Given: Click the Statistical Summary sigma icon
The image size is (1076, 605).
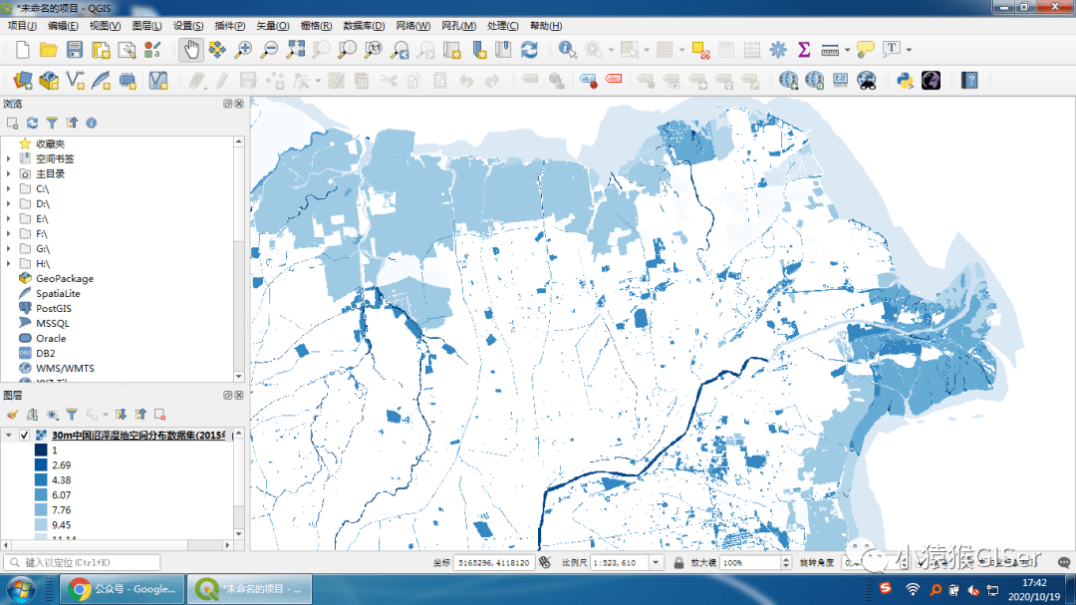Looking at the screenshot, I should pos(803,49).
